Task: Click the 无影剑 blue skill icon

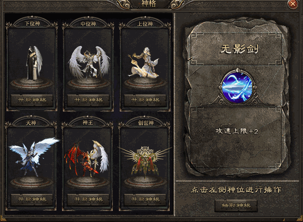Action: [x=237, y=87]
